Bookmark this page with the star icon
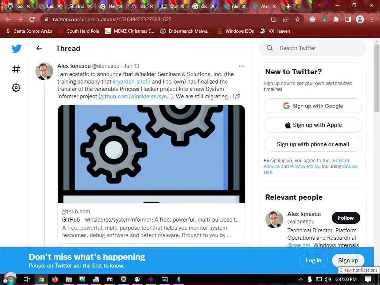380x285 pixels. point(298,19)
